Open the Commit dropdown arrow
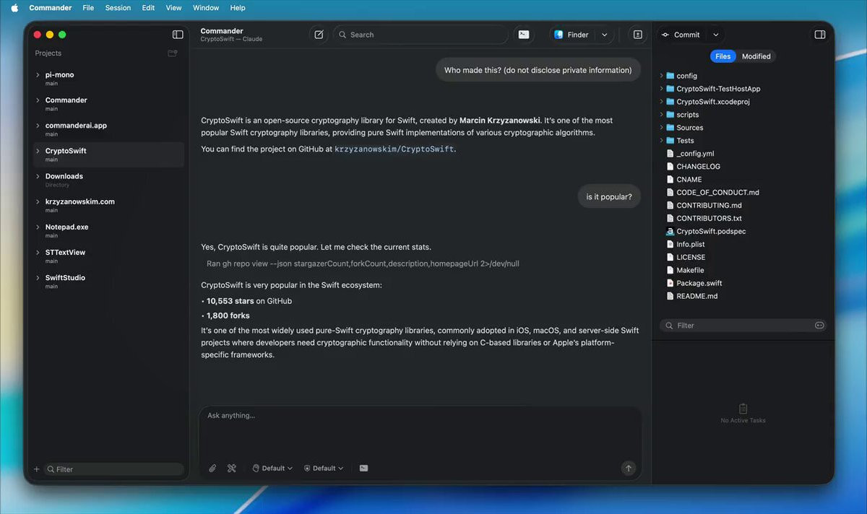Screen dimensions: 867x514 point(716,35)
